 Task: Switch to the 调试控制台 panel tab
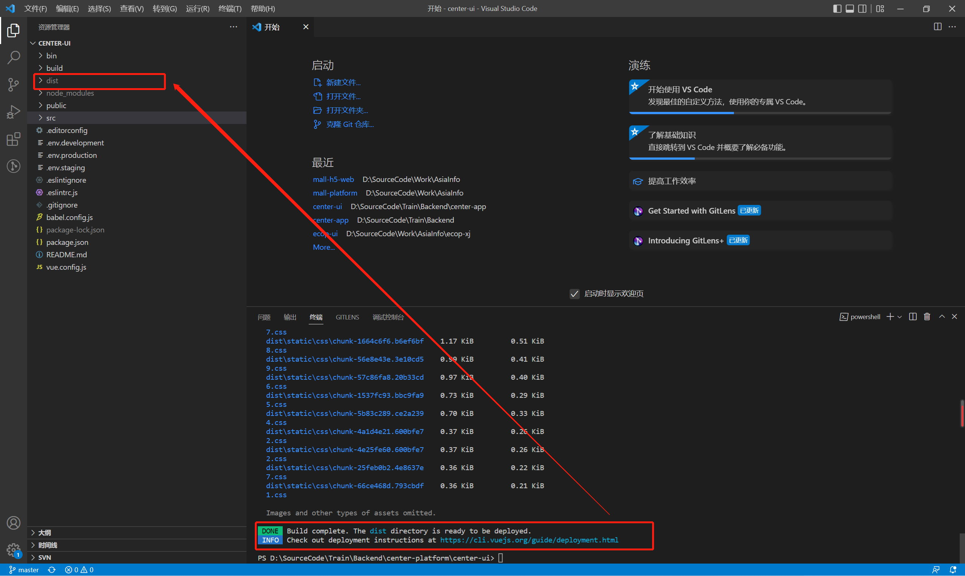(388, 317)
